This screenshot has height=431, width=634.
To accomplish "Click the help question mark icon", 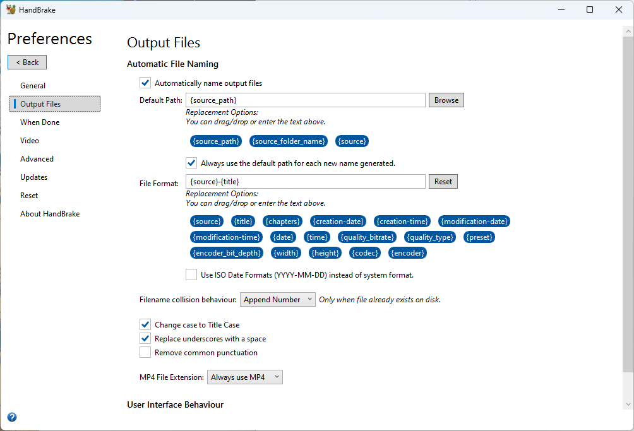I will 12,417.
